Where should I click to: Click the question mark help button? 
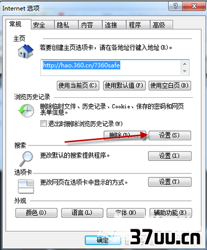point(175,6)
